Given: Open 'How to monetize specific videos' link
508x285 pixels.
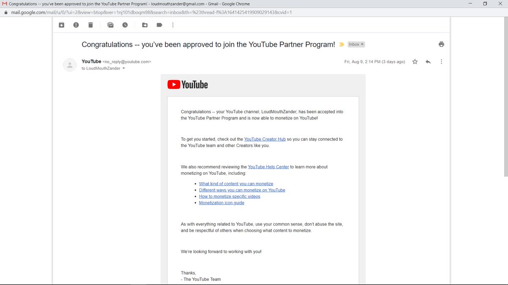Looking at the screenshot, I should pyautogui.click(x=229, y=196).
